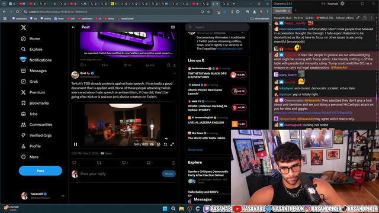Open the browser menu three dots
This screenshot has width=379, height=213.
pos(268,12)
